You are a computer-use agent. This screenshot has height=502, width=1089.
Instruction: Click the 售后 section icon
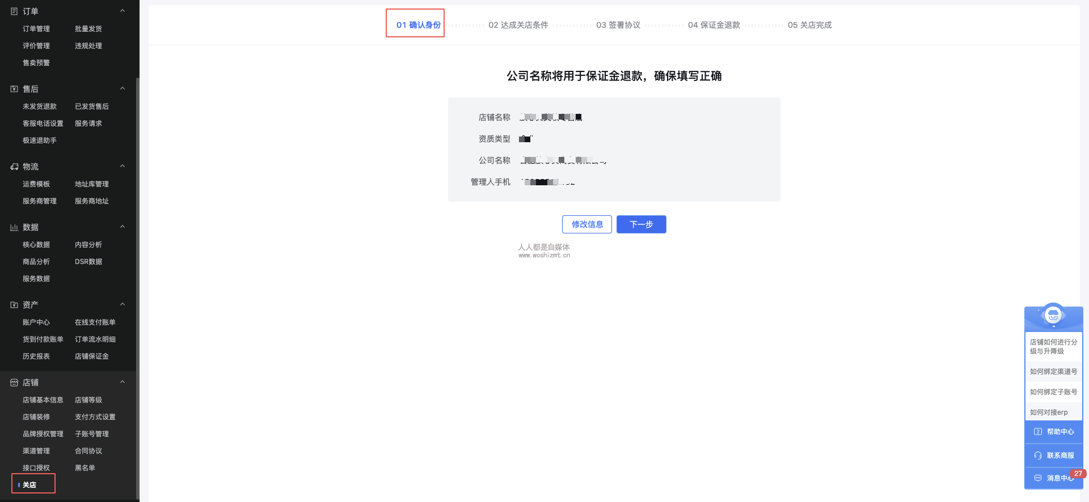pyautogui.click(x=14, y=89)
